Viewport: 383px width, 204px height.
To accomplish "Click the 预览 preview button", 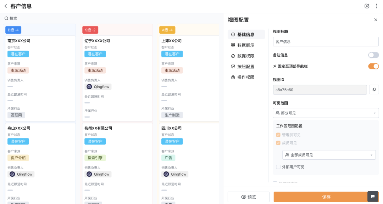I will click(248, 197).
